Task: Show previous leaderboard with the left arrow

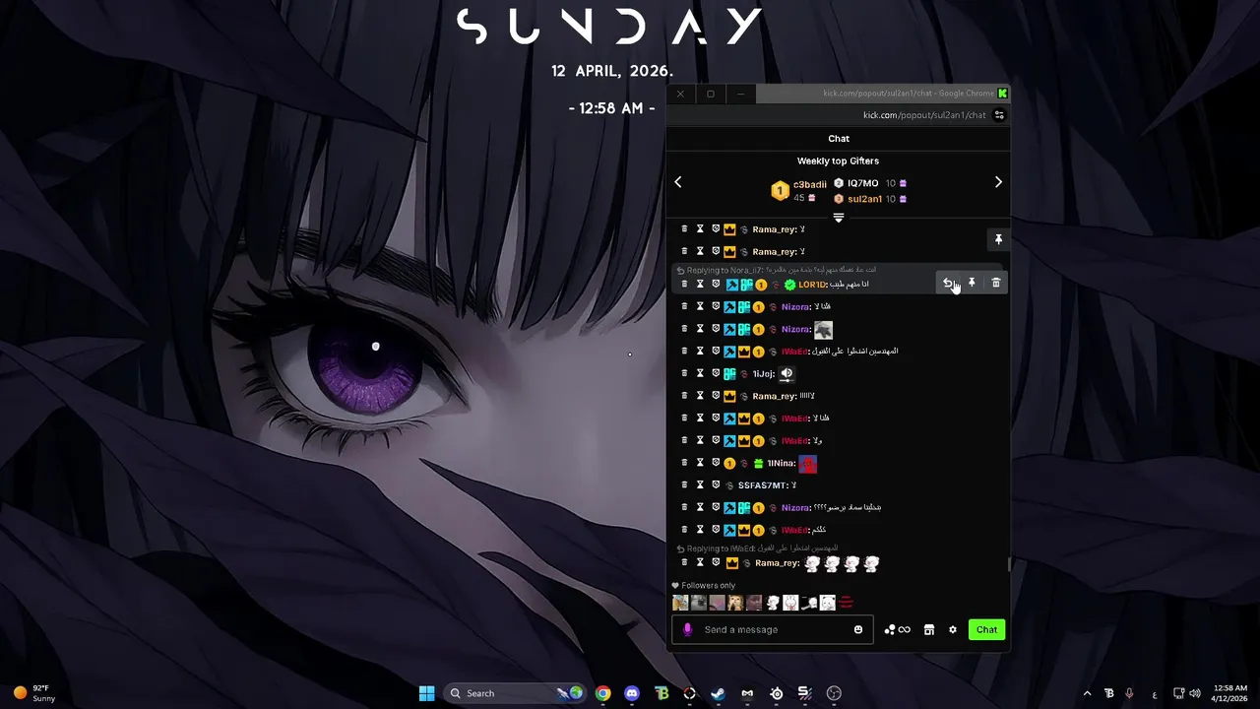Action: click(x=677, y=182)
